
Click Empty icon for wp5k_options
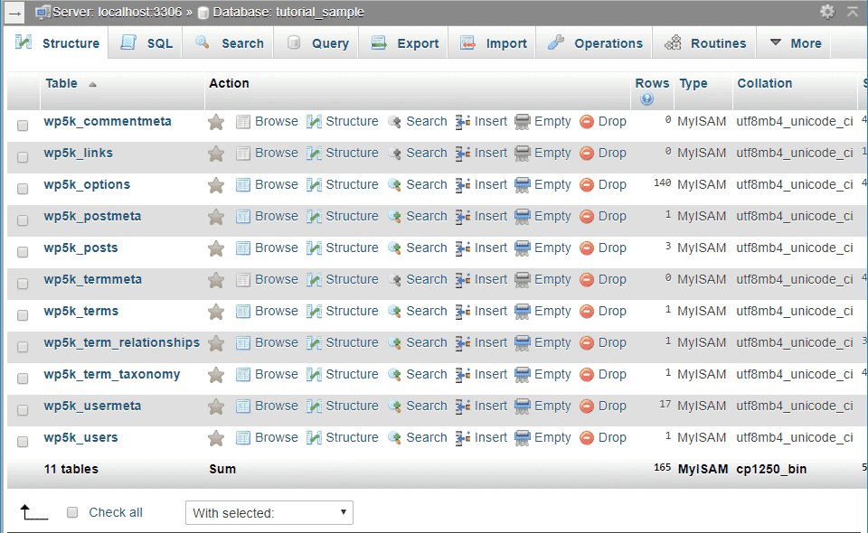(x=522, y=184)
